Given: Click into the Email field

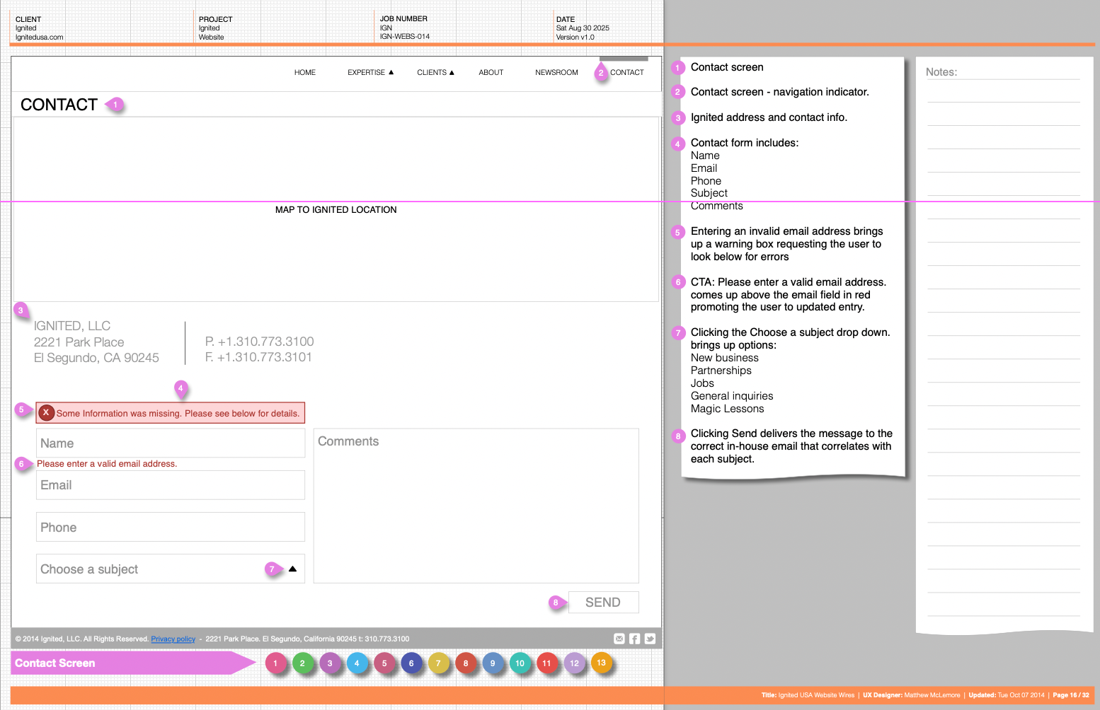Looking at the screenshot, I should tap(171, 485).
